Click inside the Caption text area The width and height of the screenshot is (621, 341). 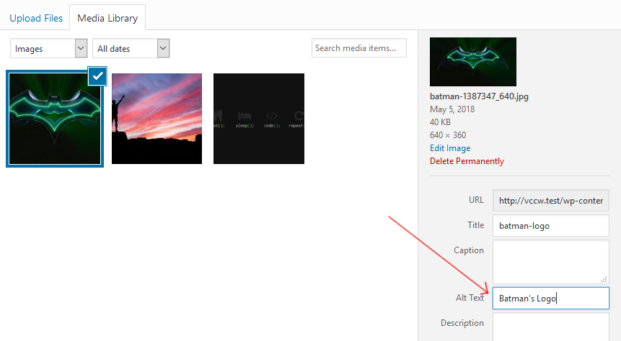point(551,262)
